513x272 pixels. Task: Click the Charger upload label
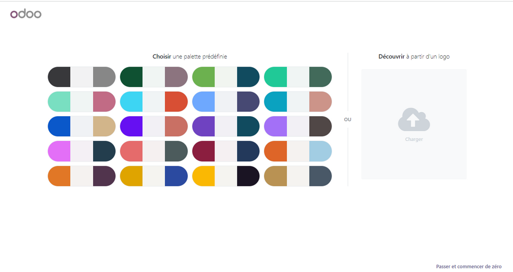tap(414, 139)
